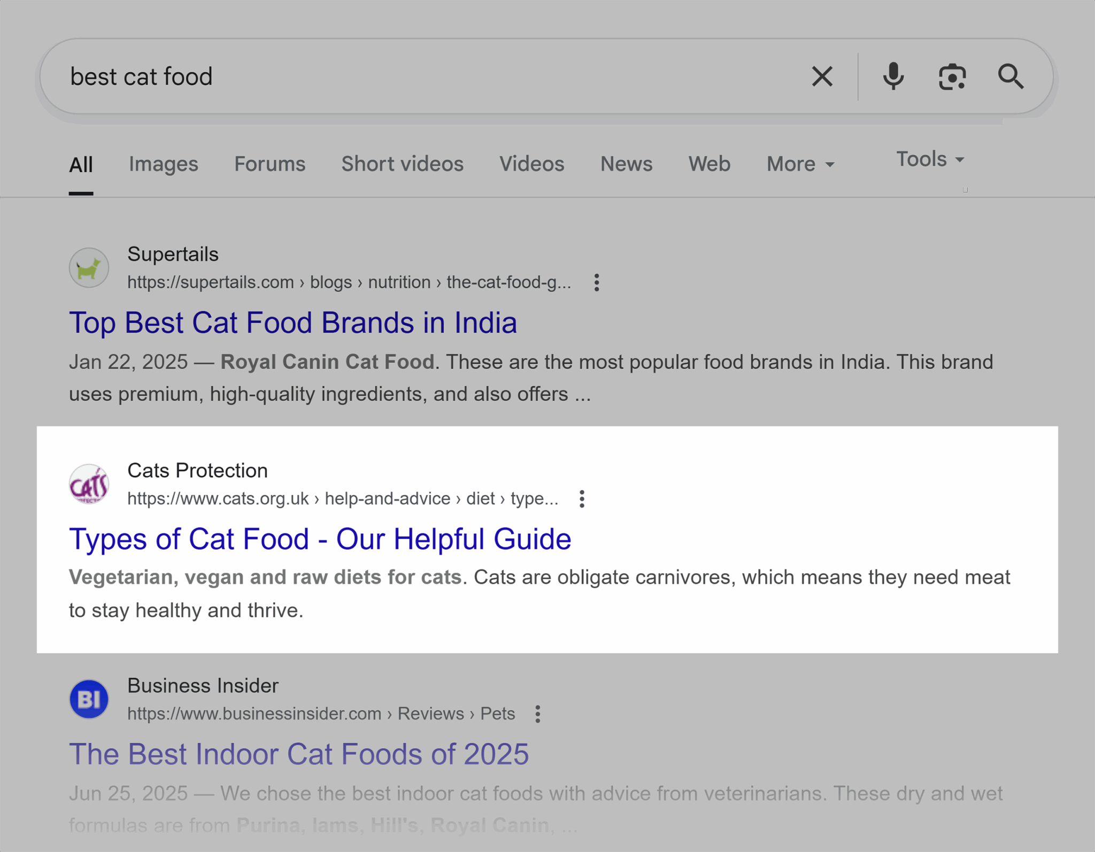Image resolution: width=1095 pixels, height=852 pixels.
Task: Click the Business Insider BI logo
Action: pyautogui.click(x=89, y=699)
